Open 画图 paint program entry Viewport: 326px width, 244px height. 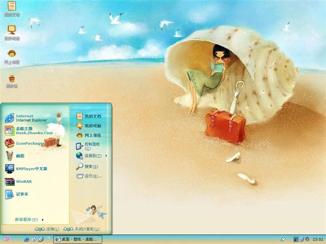click(x=15, y=156)
